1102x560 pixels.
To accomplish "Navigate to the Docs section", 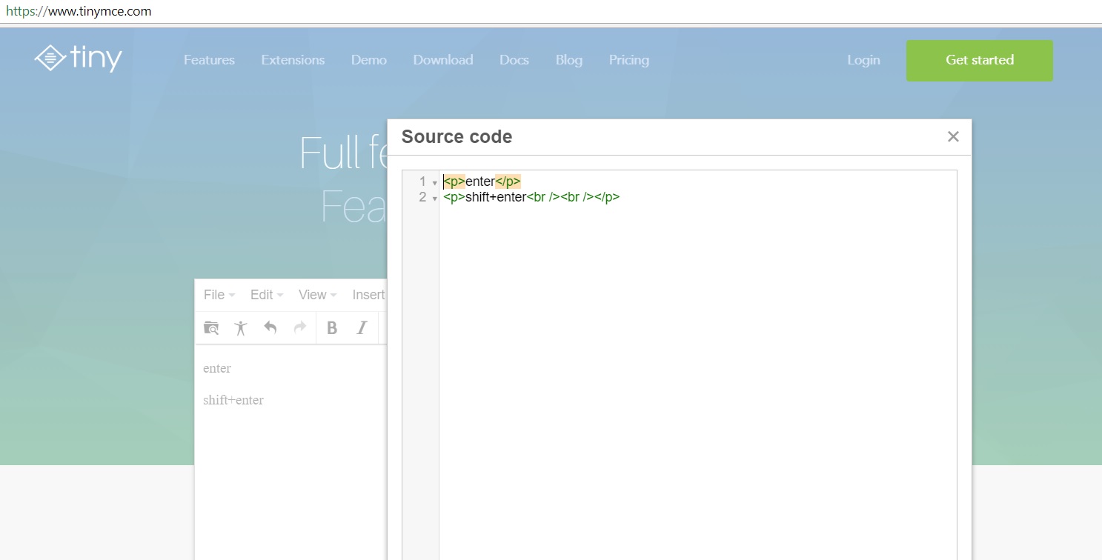I will [x=514, y=60].
